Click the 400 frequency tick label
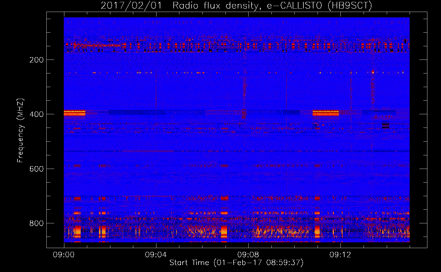The image size is (441, 272). [x=37, y=114]
